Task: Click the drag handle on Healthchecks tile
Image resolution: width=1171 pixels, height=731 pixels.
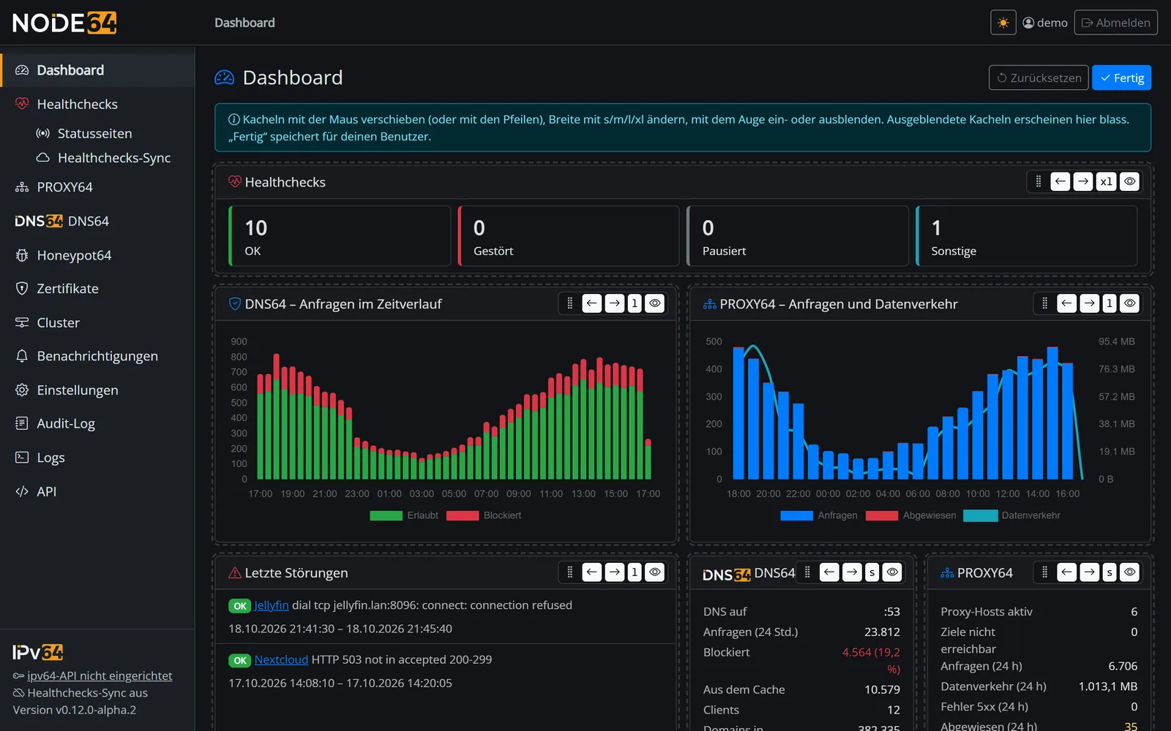Action: [x=1038, y=181]
